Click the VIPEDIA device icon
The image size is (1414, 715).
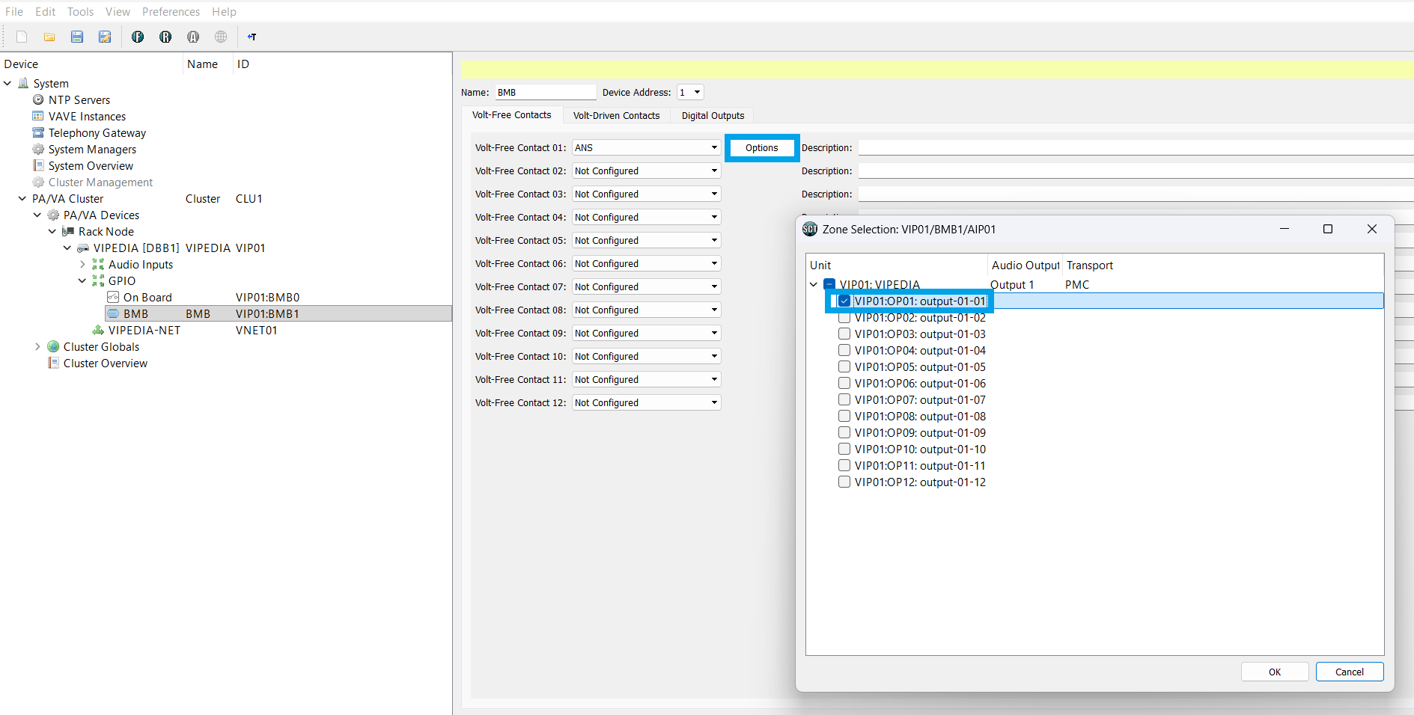tap(83, 248)
